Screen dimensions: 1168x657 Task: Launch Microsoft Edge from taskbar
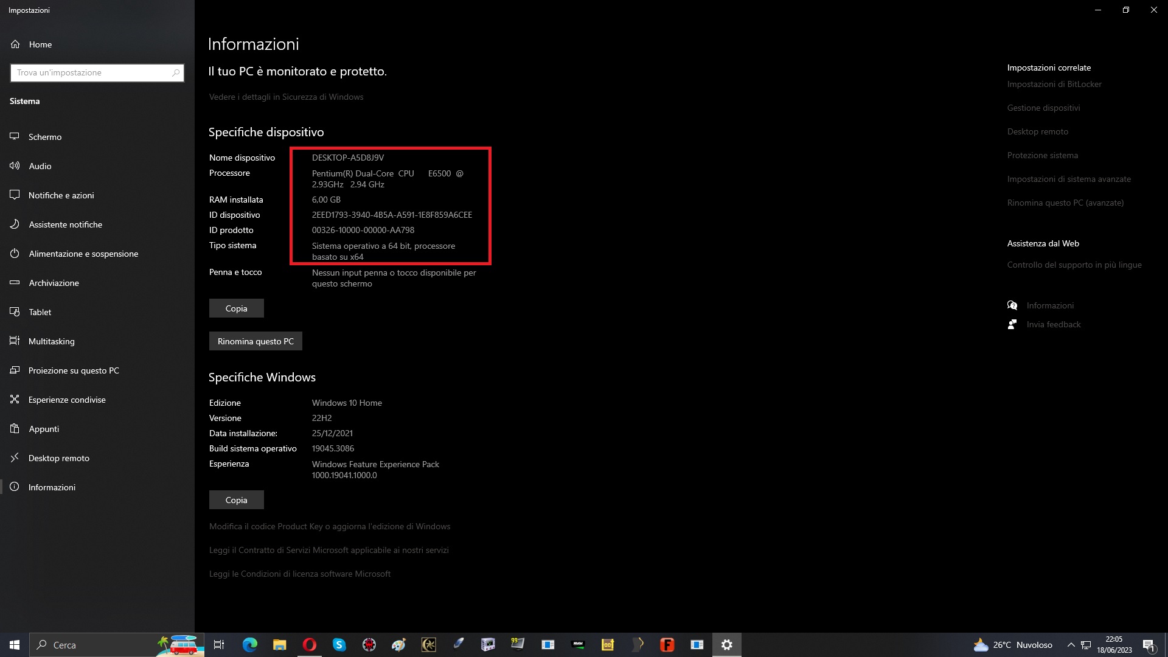pyautogui.click(x=249, y=645)
